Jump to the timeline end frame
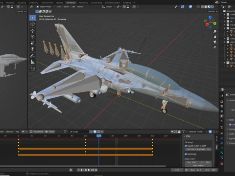 point(96,170)
